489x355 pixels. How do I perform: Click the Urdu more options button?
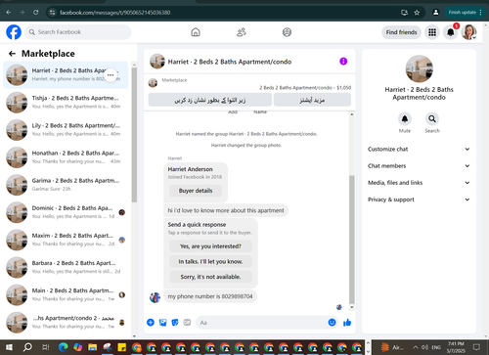[x=312, y=100]
